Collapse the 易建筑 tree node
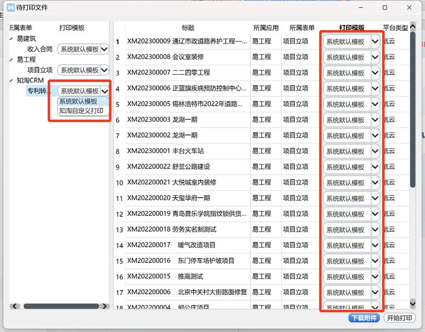The image size is (425, 332). [11, 39]
